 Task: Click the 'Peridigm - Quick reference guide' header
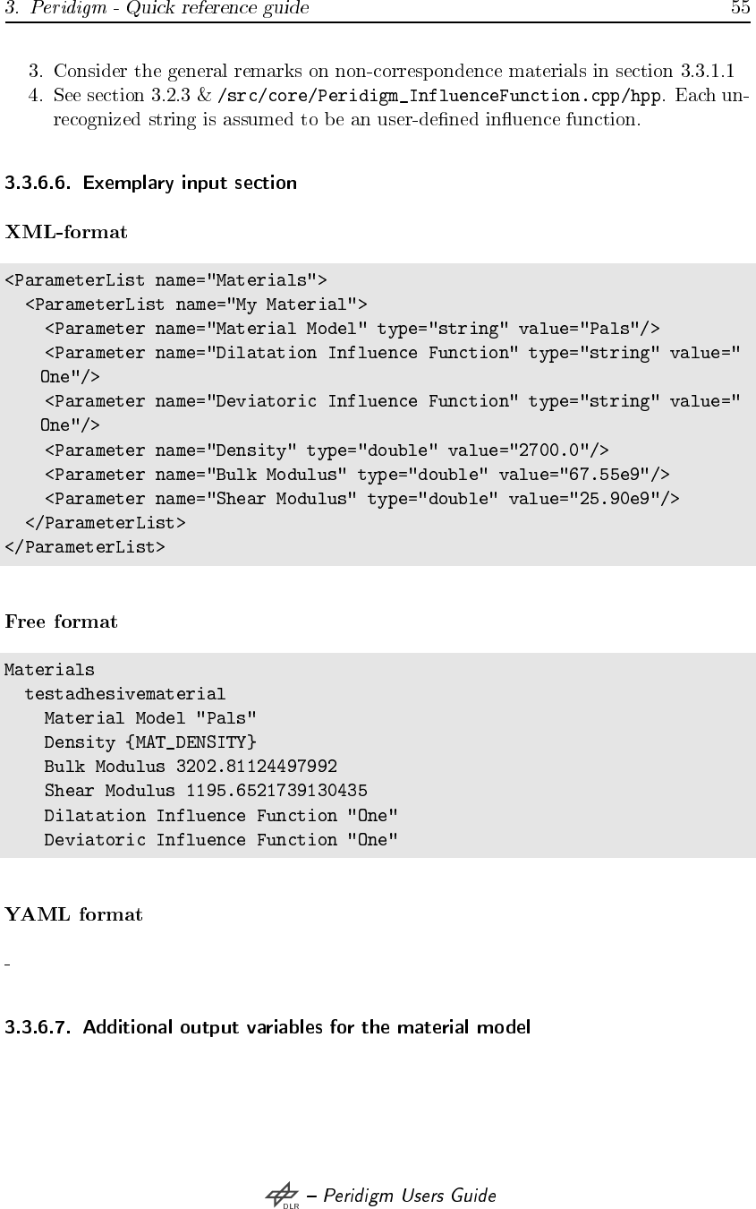157,9
